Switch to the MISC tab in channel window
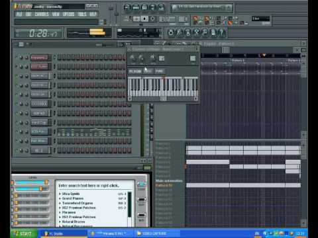This screenshot has height=238, width=318. coord(148,71)
